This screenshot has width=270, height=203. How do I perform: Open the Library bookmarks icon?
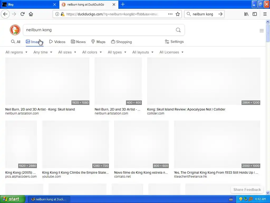point(246,14)
